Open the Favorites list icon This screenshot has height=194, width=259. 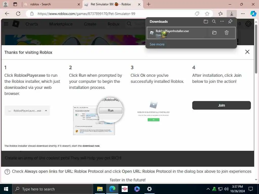point(221,14)
